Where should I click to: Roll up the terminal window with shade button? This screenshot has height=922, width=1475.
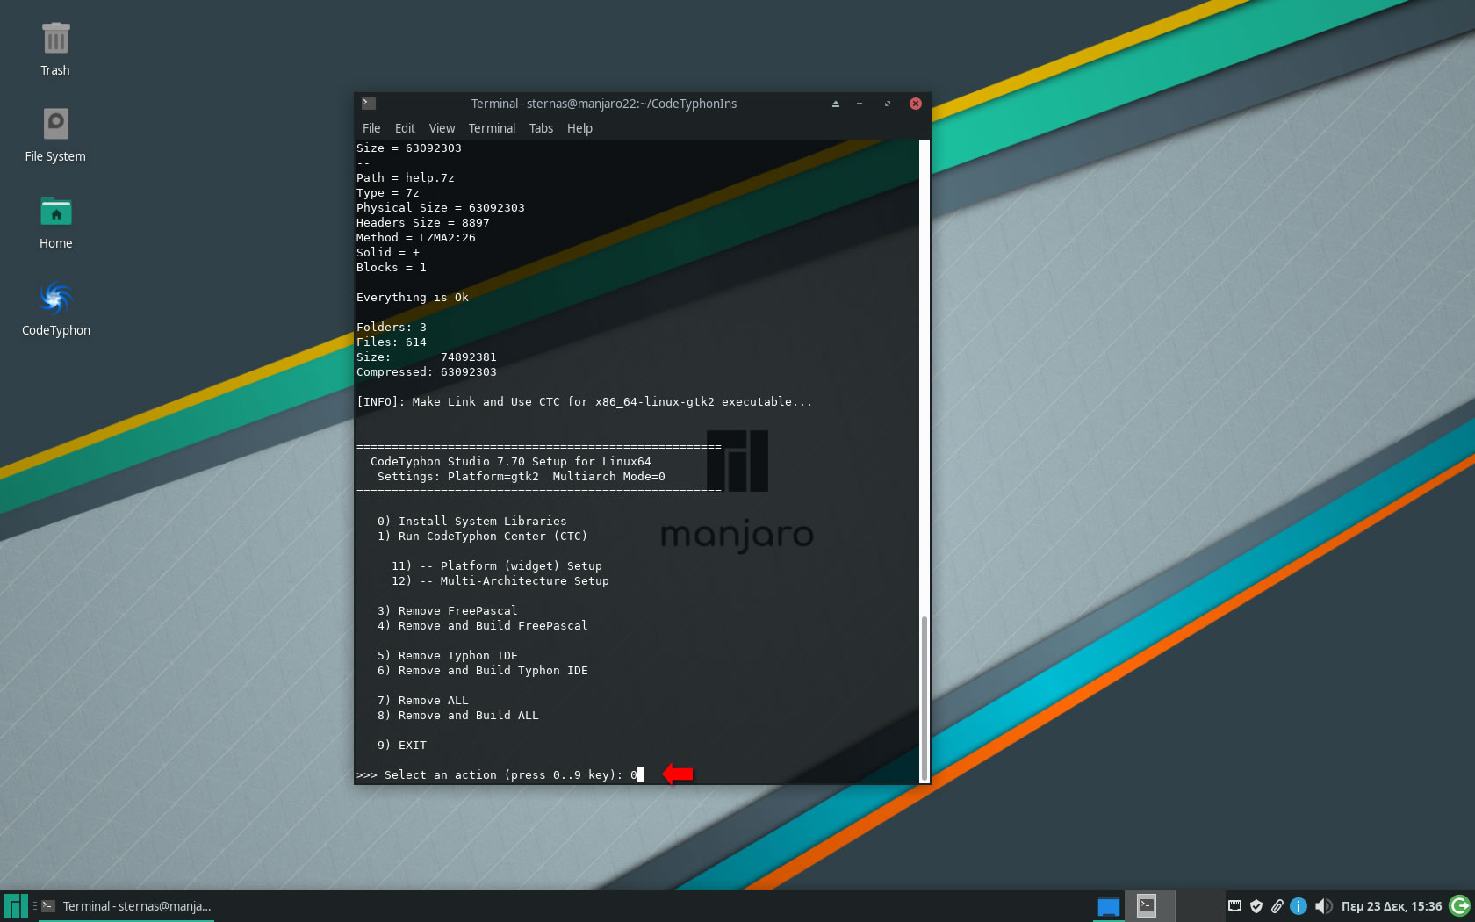(x=835, y=104)
